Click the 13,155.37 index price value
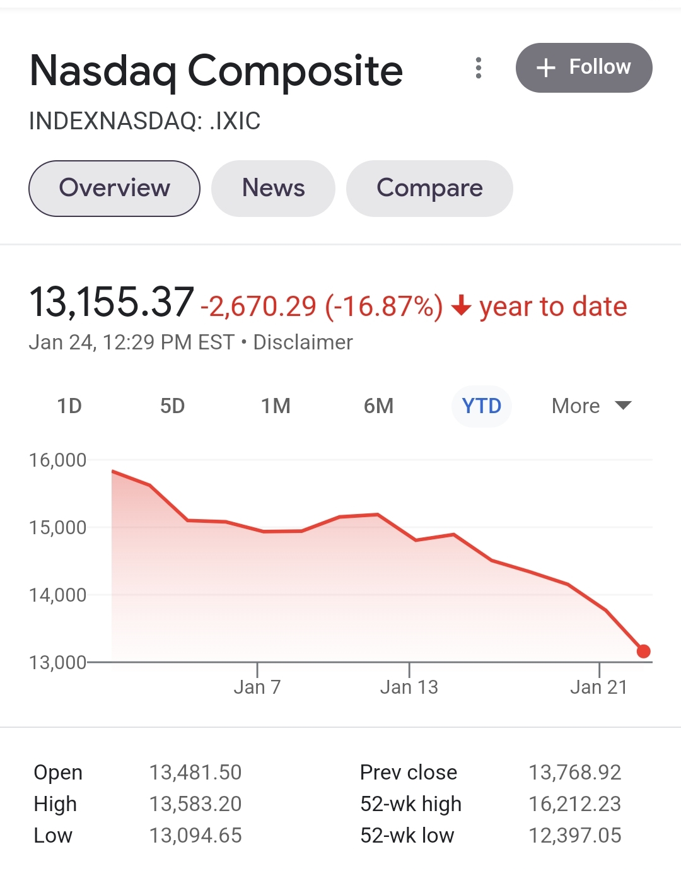This screenshot has height=871, width=681. tap(111, 301)
